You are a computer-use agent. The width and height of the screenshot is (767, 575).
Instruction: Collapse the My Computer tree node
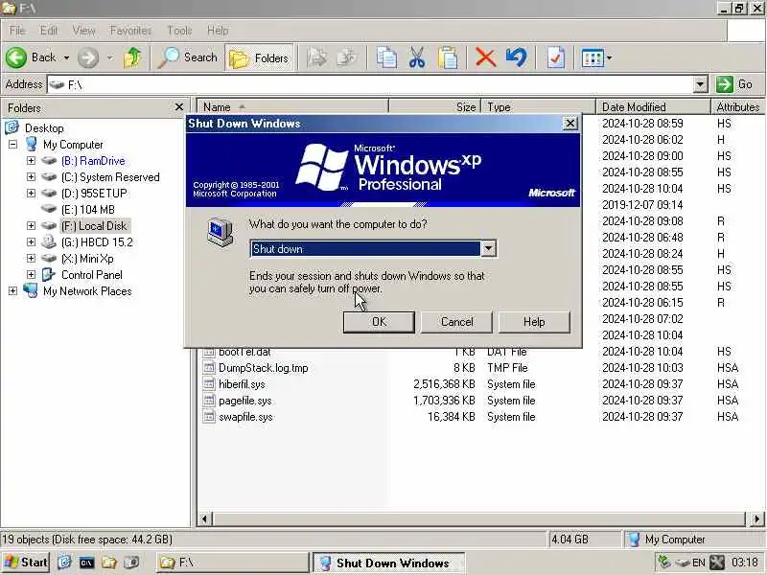[12, 145]
